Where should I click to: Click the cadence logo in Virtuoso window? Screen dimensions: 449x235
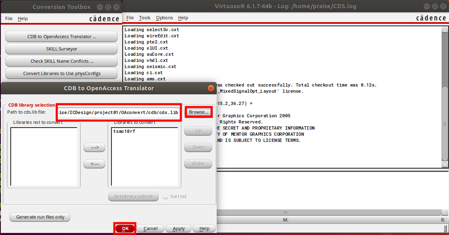(431, 18)
